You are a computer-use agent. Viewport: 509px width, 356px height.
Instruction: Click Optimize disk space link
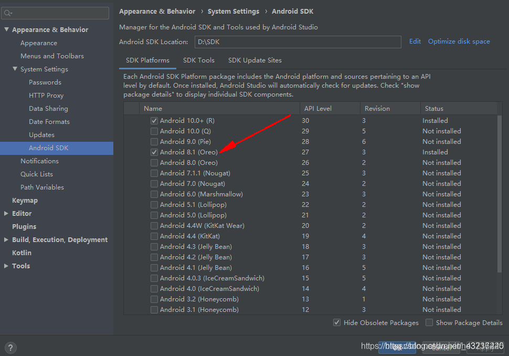tap(459, 41)
